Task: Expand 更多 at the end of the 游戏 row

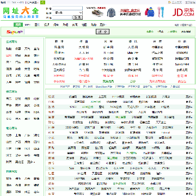Action: [189, 107]
